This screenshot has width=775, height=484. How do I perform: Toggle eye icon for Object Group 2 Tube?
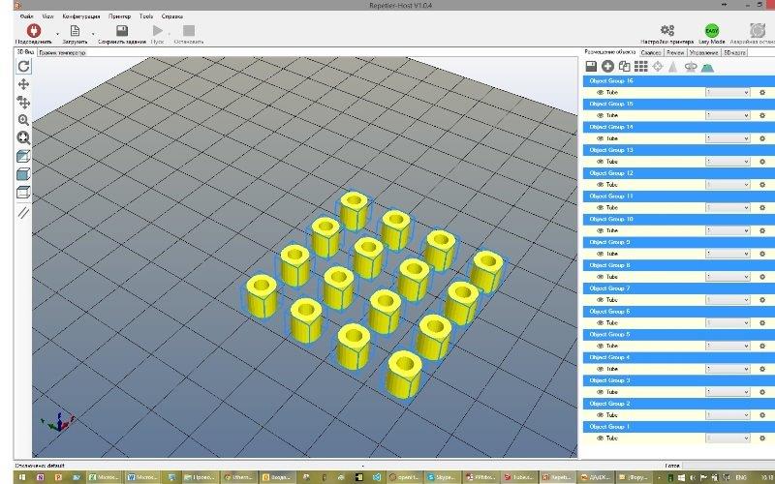[600, 415]
